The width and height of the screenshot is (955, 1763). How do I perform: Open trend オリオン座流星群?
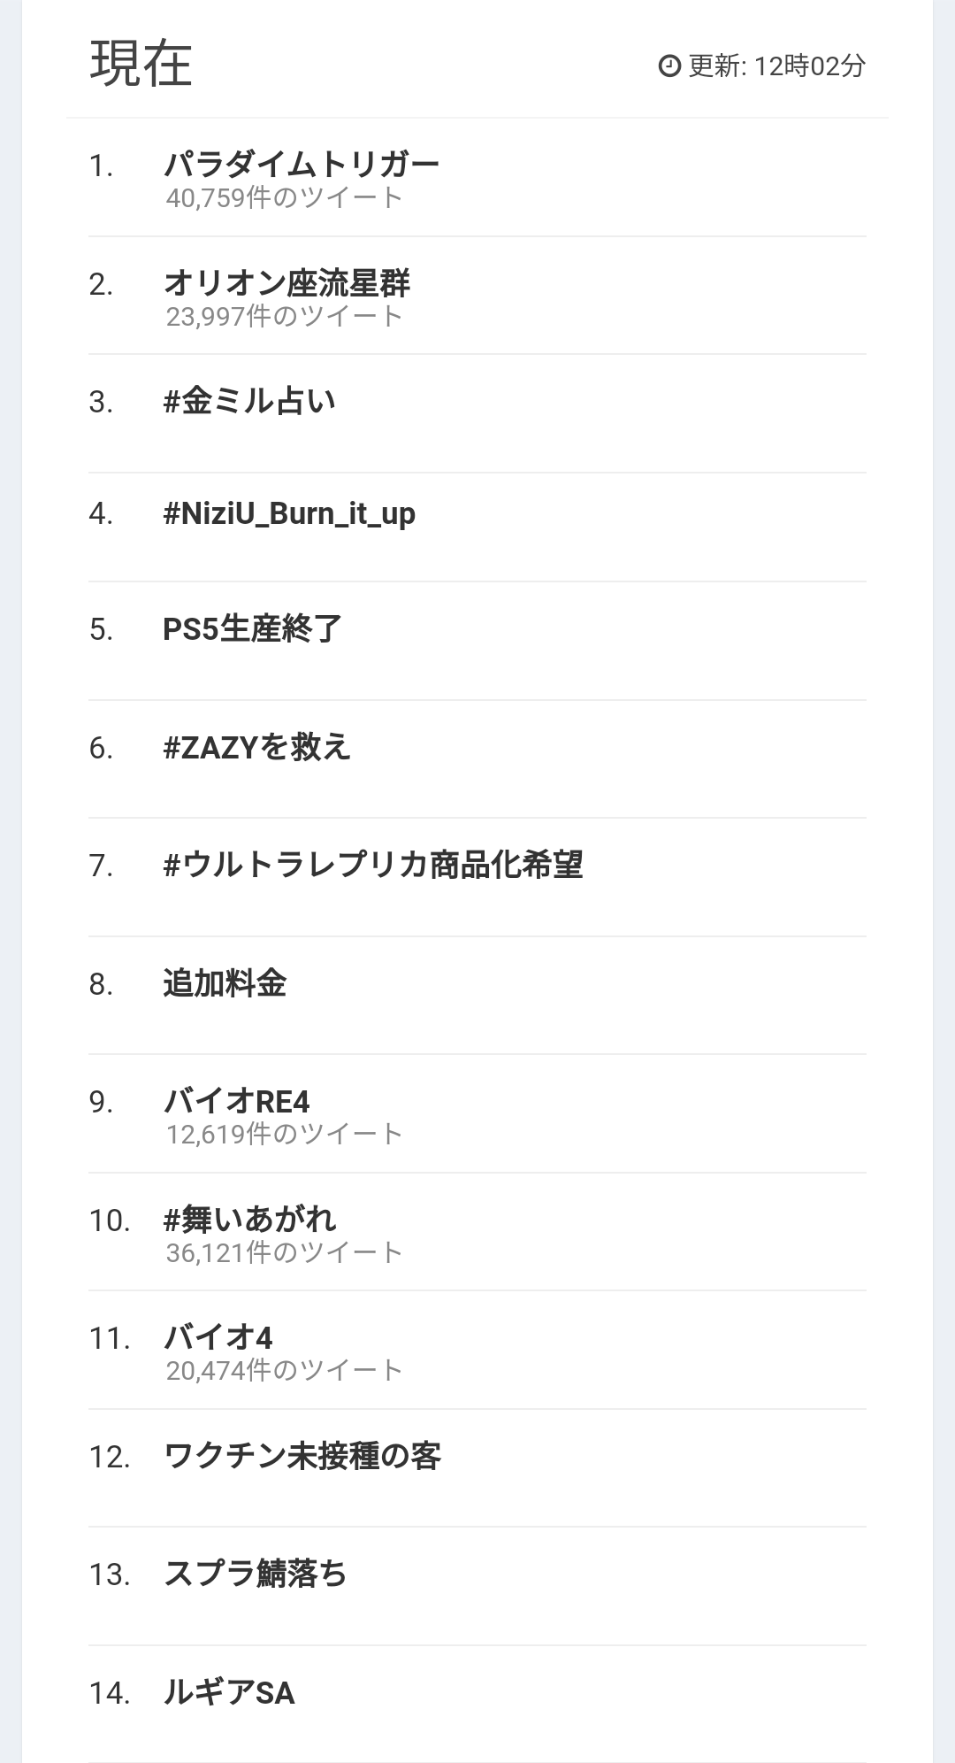[287, 283]
